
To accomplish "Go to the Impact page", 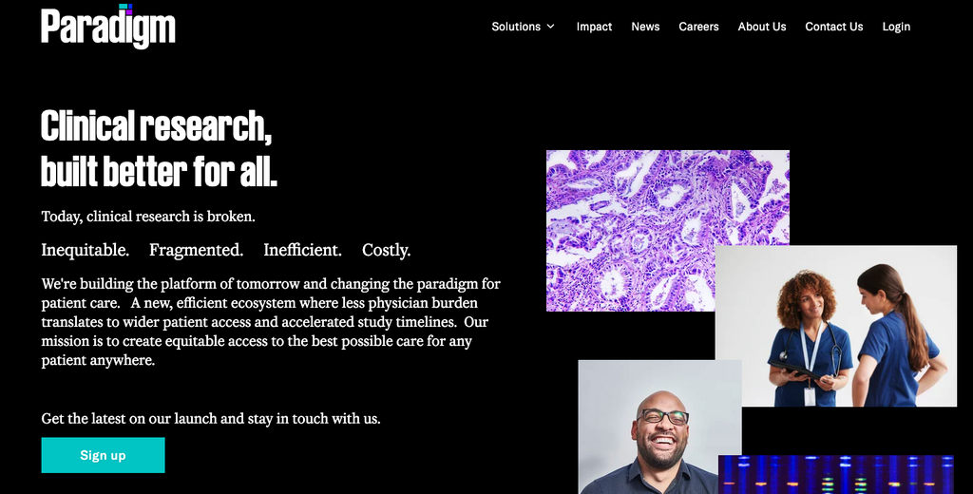I will (x=594, y=27).
